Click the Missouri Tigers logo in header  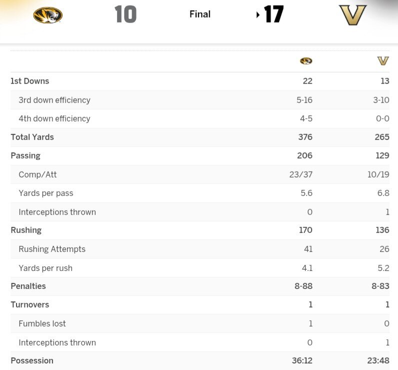coord(47,15)
